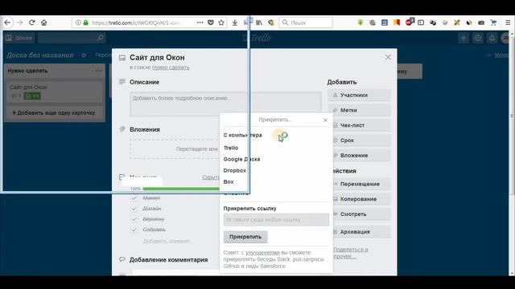
Task: Close the Сайт для Окон card dialog
Action: point(388,57)
